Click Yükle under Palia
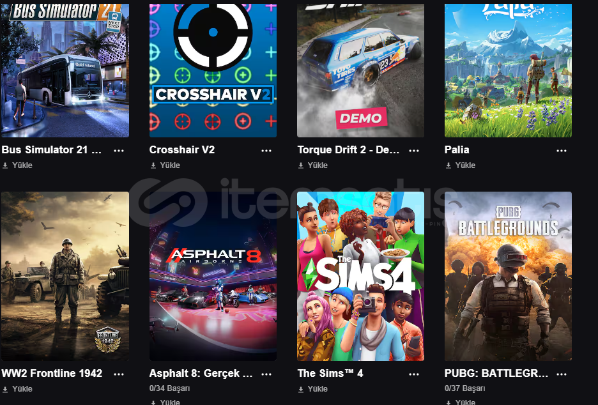This screenshot has width=598, height=405. click(x=461, y=165)
